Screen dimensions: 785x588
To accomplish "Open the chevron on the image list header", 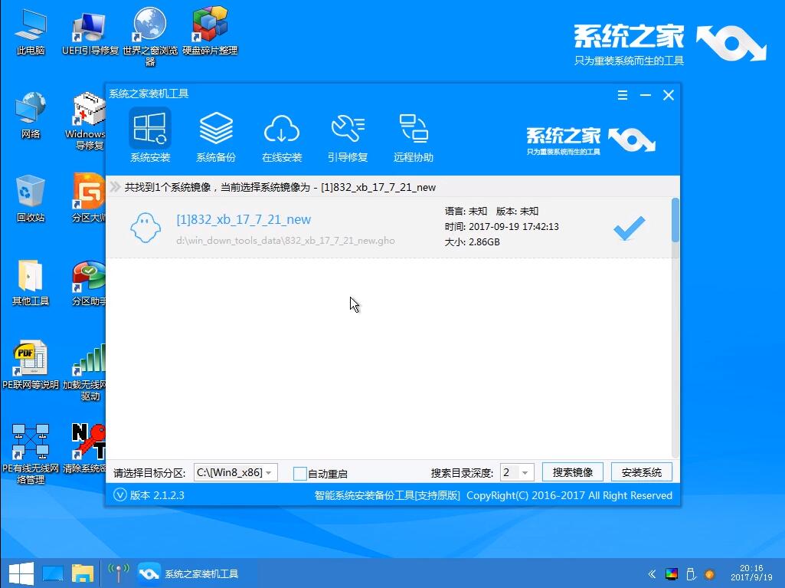I will click(x=116, y=186).
